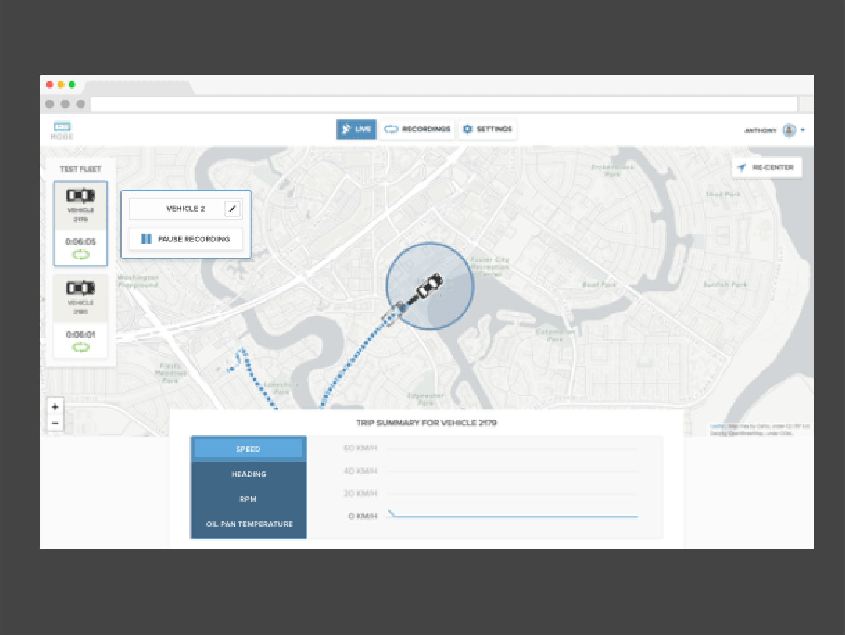
Task: Select the Heading metric in trip summary
Action: 249,474
